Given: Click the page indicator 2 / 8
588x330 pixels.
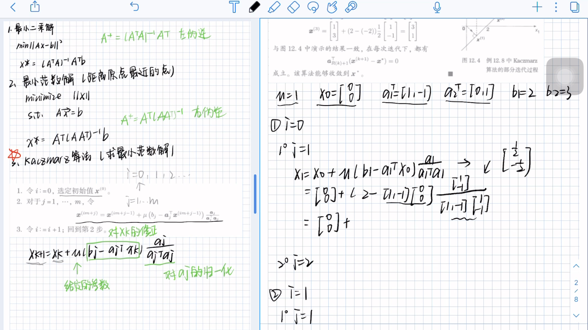Looking at the screenshot, I should [x=576, y=291].
